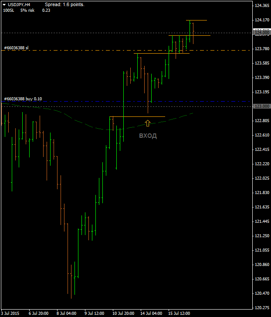Screen dimensions: 271x317
Task: Click the Spread: 1.6 points label
Action: click(x=64, y=4)
